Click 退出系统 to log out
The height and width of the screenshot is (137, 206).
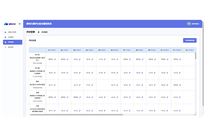(x=11, y=47)
